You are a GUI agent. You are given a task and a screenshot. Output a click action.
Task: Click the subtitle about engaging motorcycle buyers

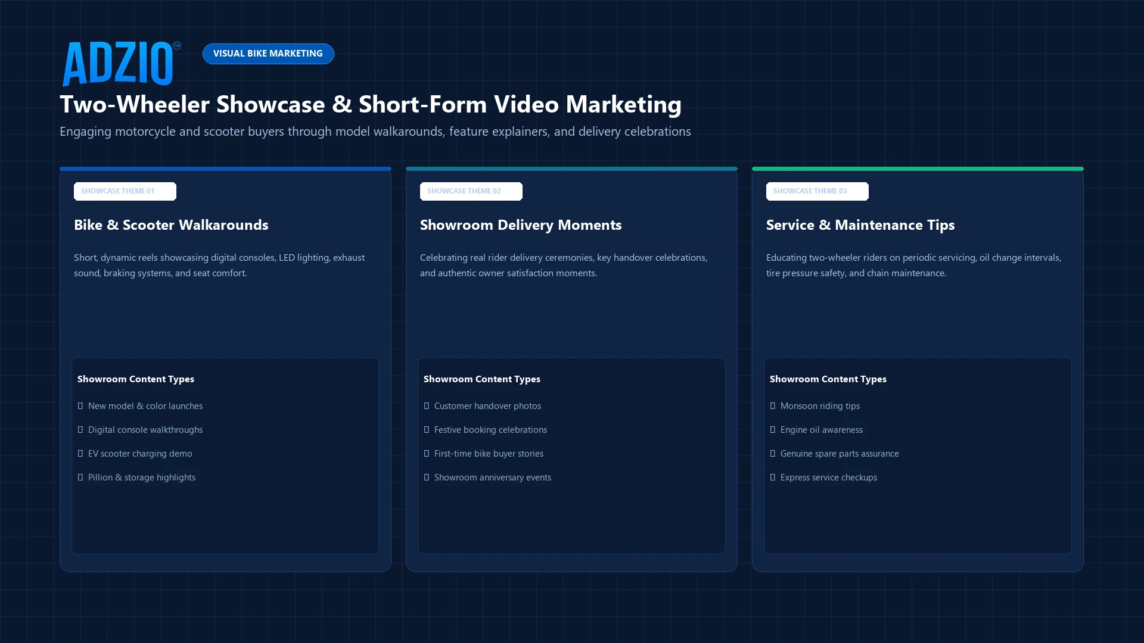pos(375,132)
